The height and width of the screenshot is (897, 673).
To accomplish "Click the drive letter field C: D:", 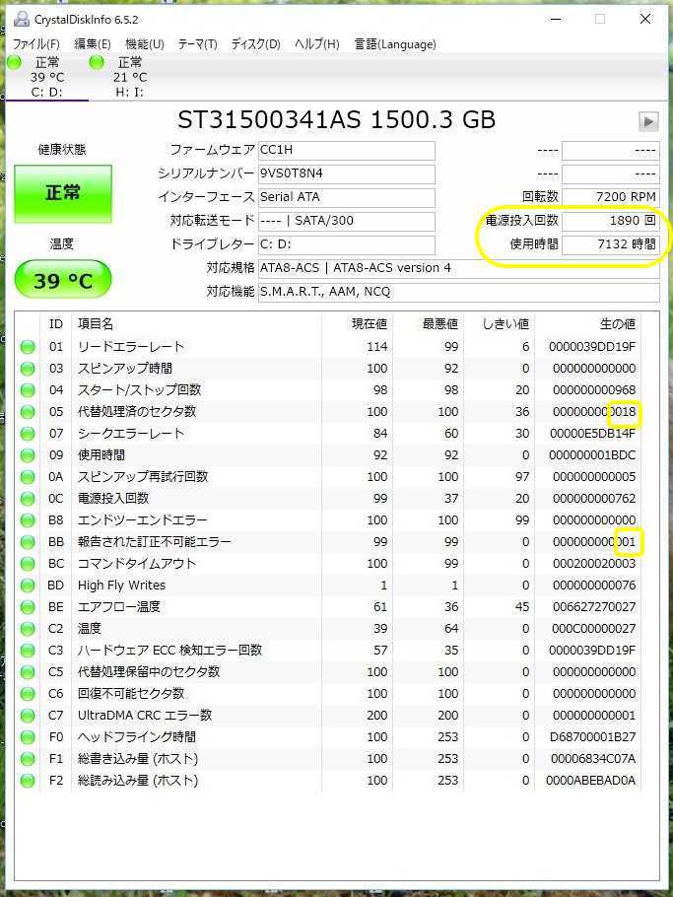I will click(x=347, y=244).
